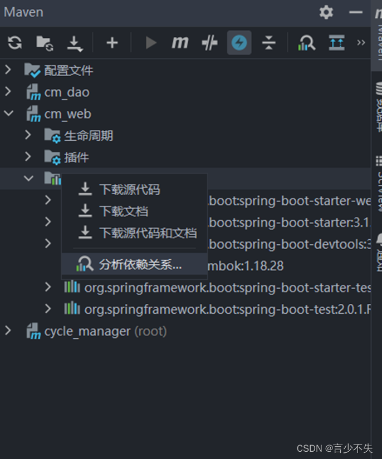Image resolution: width=382 pixels, height=459 pixels.
Task: Expand the 插件 folder
Action: coord(28,156)
